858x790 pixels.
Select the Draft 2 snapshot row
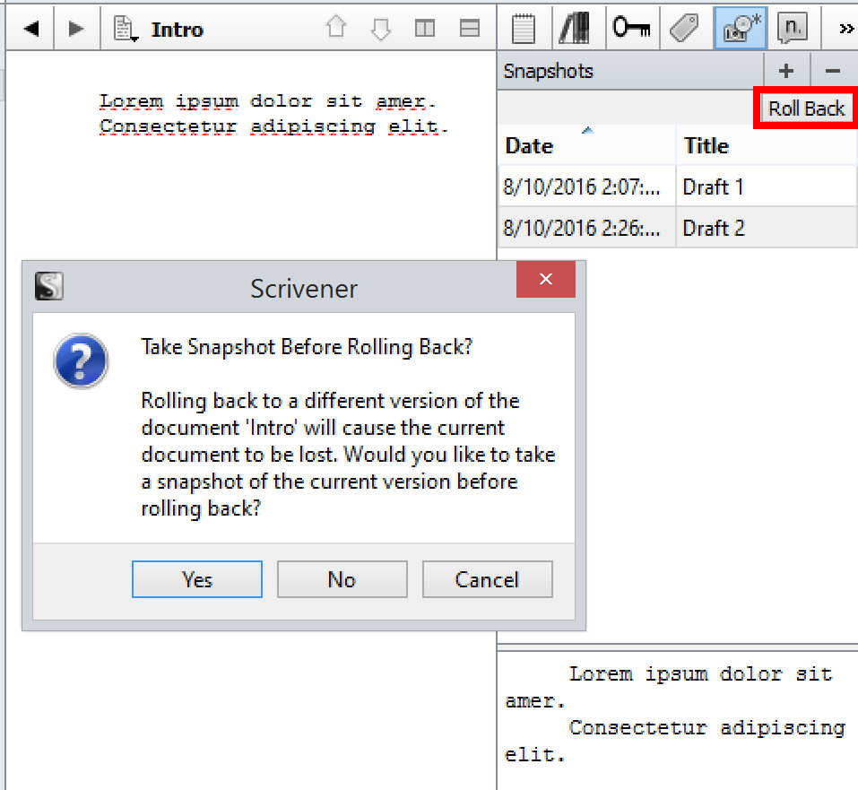(677, 228)
